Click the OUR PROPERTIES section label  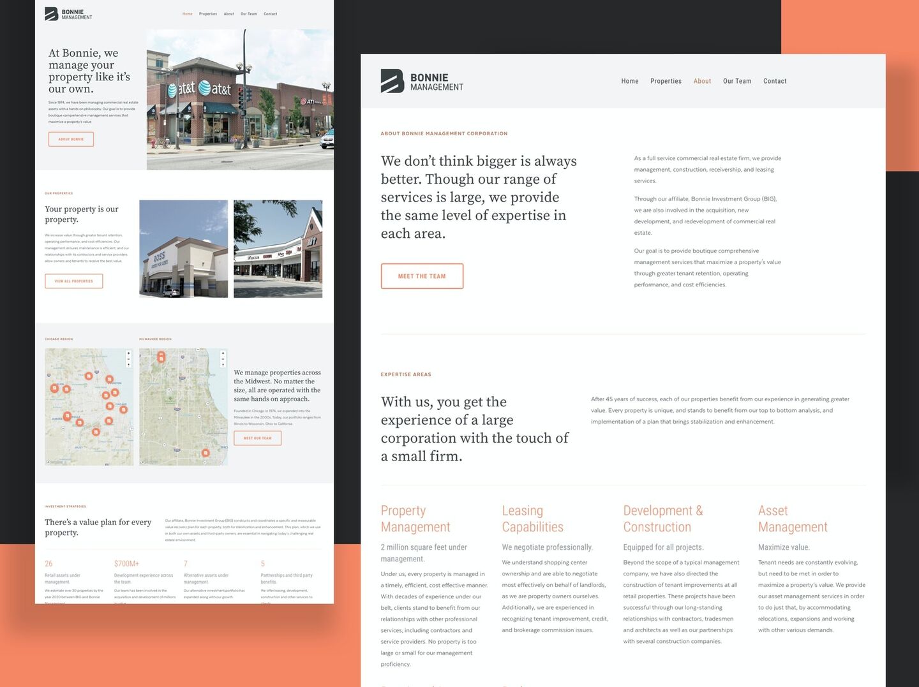[x=59, y=193]
